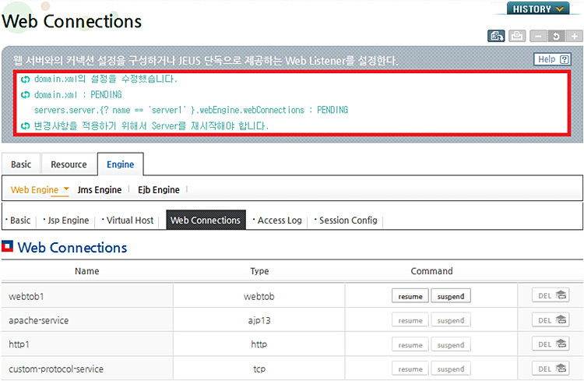Click the refresh arrow icon in top toolbar

[x=556, y=36]
